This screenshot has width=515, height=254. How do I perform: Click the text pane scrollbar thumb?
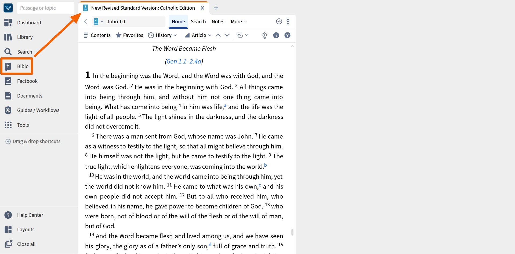(x=292, y=232)
